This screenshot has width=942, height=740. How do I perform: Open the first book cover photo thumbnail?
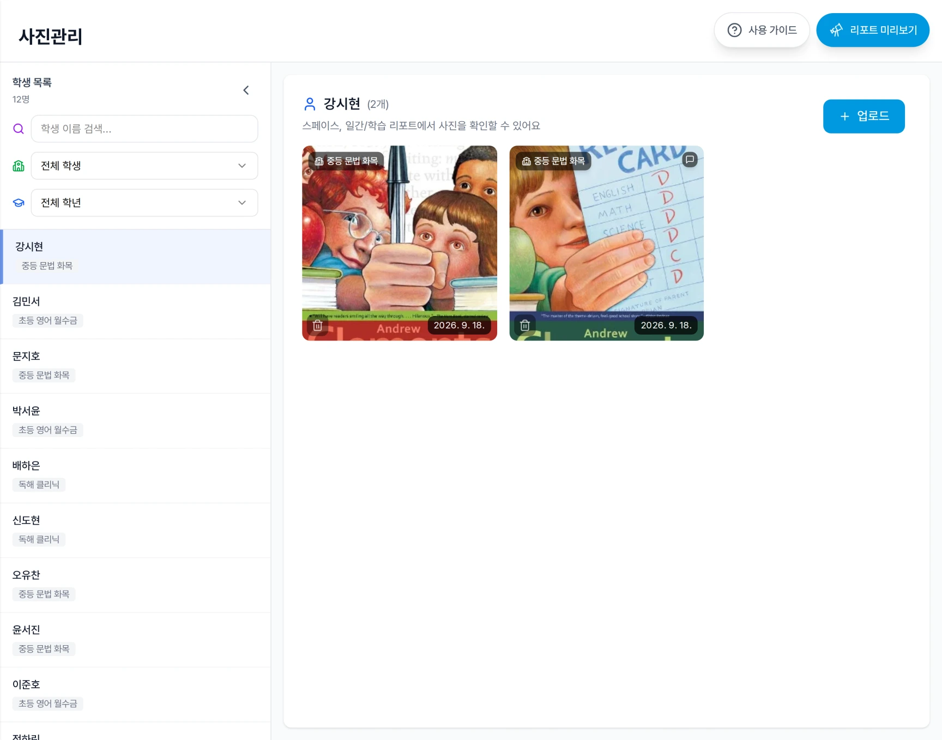(x=400, y=243)
